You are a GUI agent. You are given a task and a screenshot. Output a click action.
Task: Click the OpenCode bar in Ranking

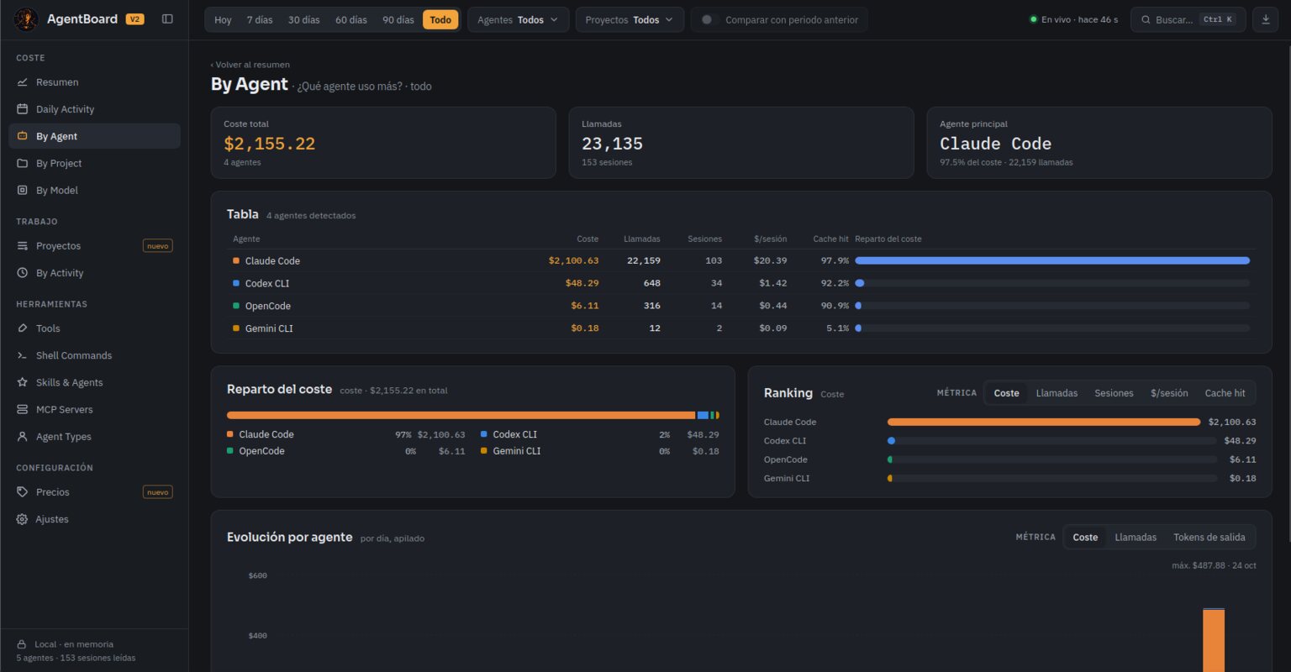(1052, 459)
